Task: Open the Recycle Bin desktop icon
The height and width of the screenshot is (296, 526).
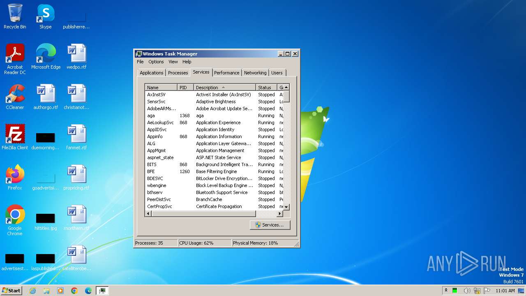Action: (x=15, y=16)
